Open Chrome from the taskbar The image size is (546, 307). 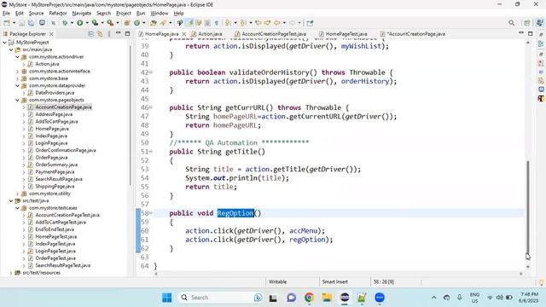point(309,298)
